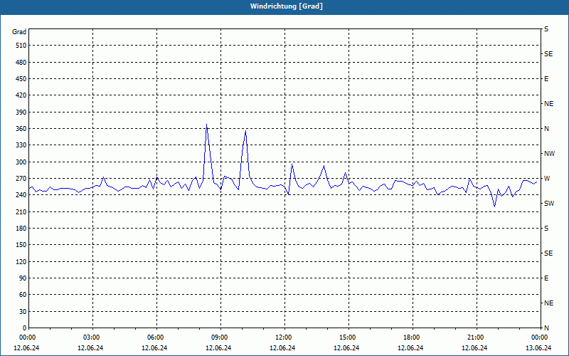Click the E compass label level with 90
The width and height of the screenshot is (569, 356).
click(x=546, y=278)
